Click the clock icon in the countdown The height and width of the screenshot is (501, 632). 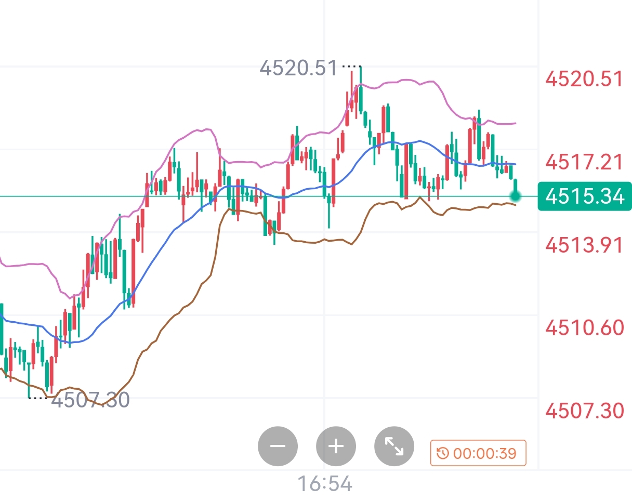(x=442, y=454)
